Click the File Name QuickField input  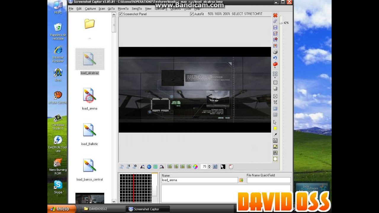tap(269, 180)
